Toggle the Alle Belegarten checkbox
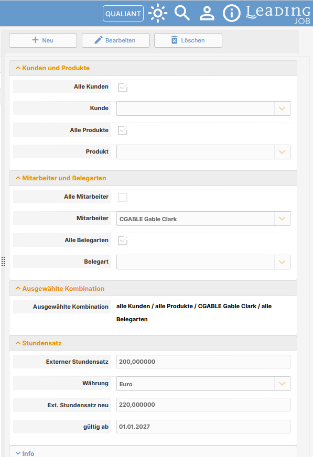Screen dimensions: 313x457 point(123,241)
